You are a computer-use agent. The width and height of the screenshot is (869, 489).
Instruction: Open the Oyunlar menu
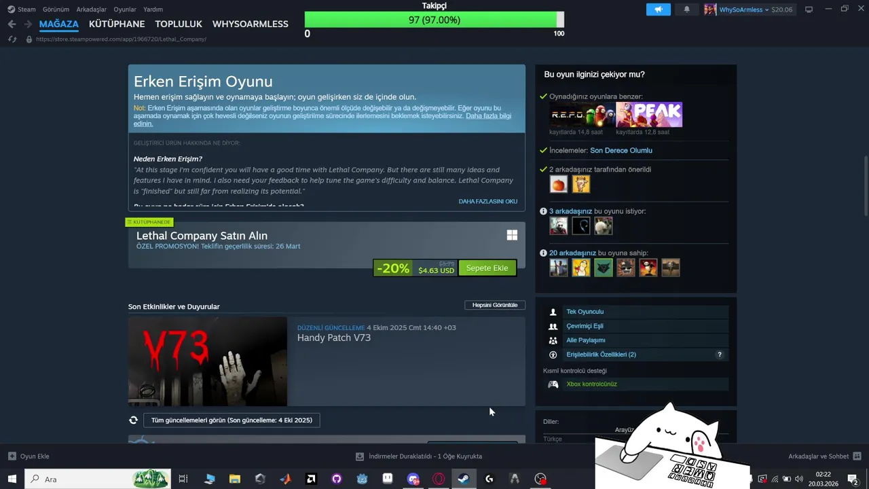click(125, 10)
